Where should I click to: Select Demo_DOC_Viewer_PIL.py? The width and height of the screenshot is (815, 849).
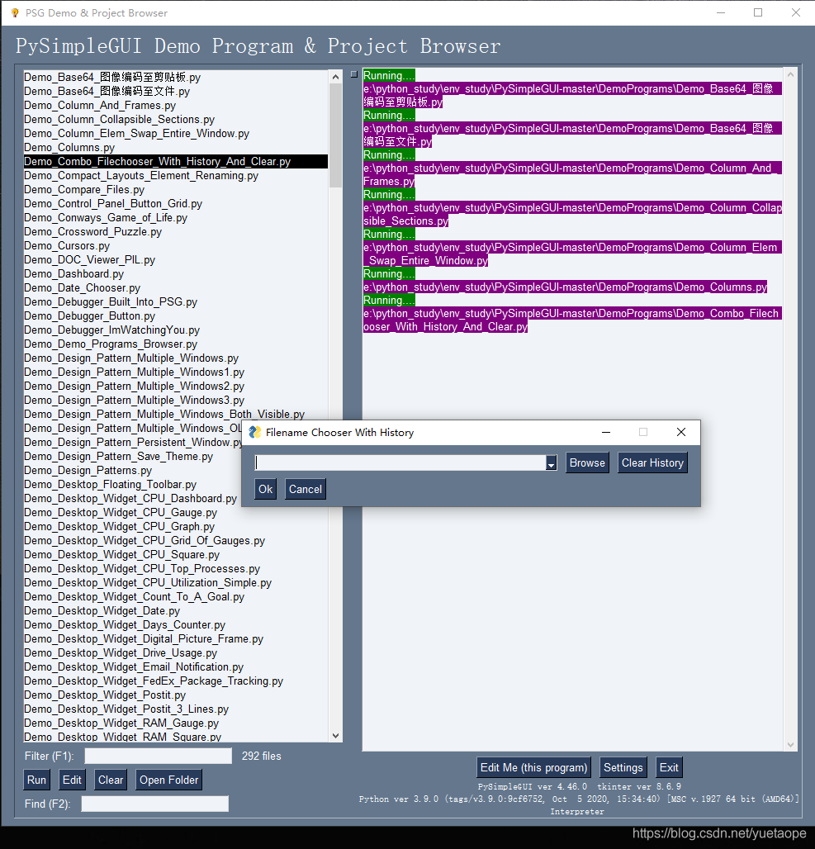pyautogui.click(x=175, y=260)
